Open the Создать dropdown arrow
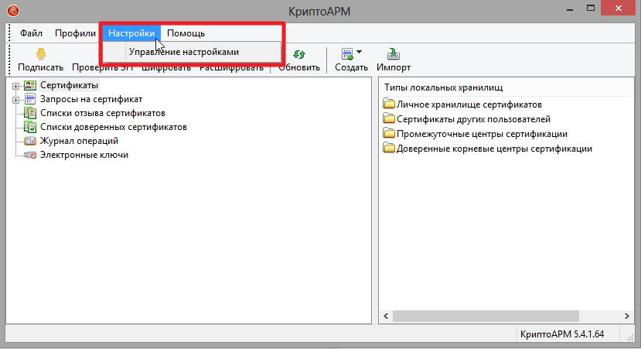641x349 pixels. pos(359,52)
